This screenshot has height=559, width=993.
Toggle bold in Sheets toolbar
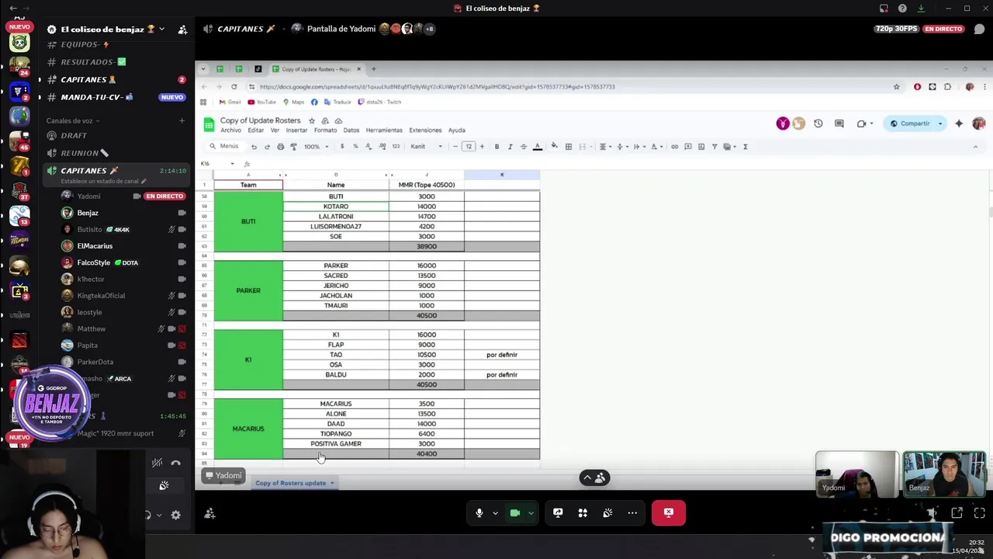pos(496,147)
